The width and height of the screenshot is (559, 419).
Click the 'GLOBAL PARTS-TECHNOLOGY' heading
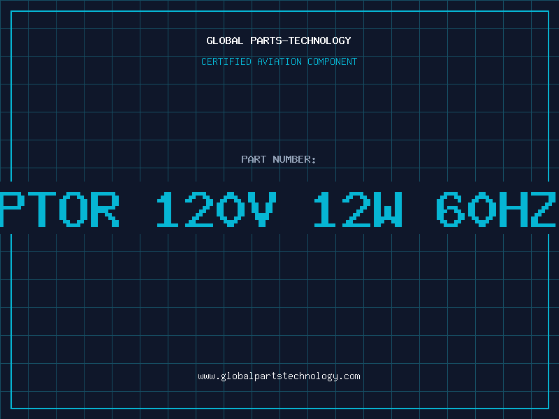pyautogui.click(x=279, y=41)
